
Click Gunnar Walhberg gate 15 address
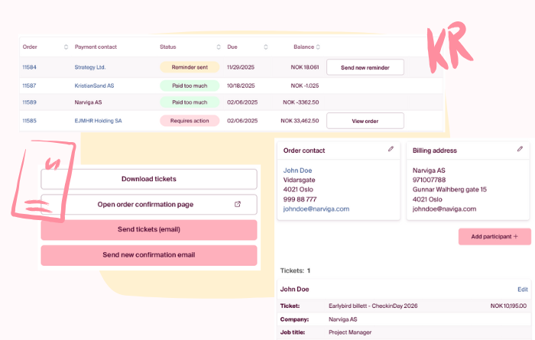point(449,189)
